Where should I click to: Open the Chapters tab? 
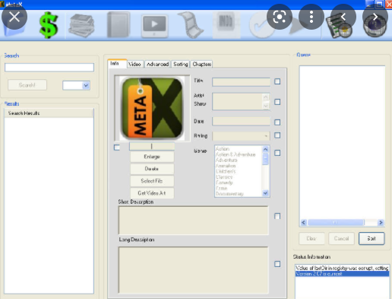coord(201,64)
